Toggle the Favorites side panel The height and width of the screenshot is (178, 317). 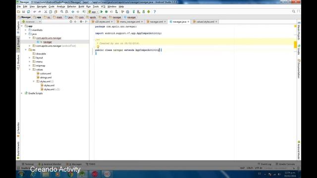click(18, 130)
